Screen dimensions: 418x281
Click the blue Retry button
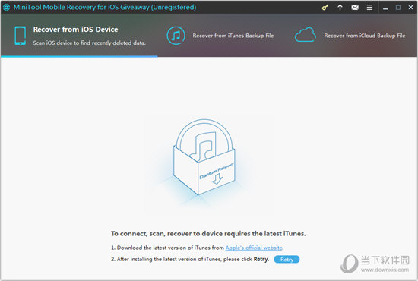click(287, 260)
